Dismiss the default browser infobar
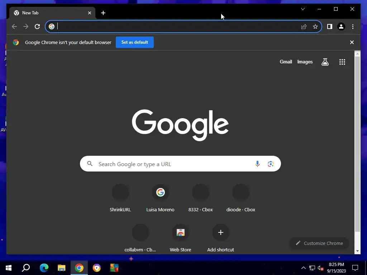Image resolution: width=367 pixels, height=275 pixels. click(352, 42)
